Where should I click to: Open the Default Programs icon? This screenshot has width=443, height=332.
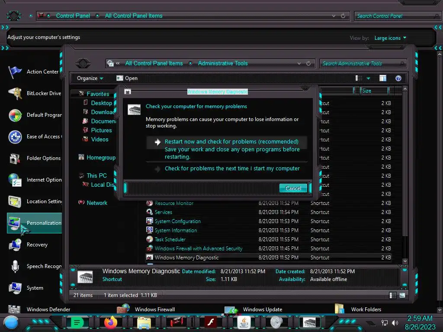15,115
